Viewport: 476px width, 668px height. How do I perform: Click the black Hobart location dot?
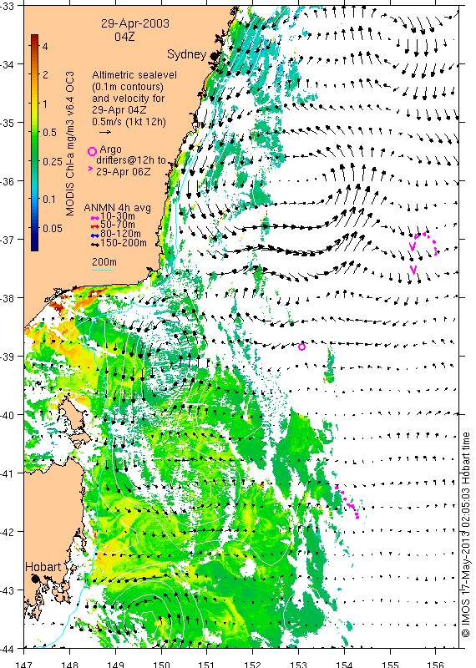point(35,579)
